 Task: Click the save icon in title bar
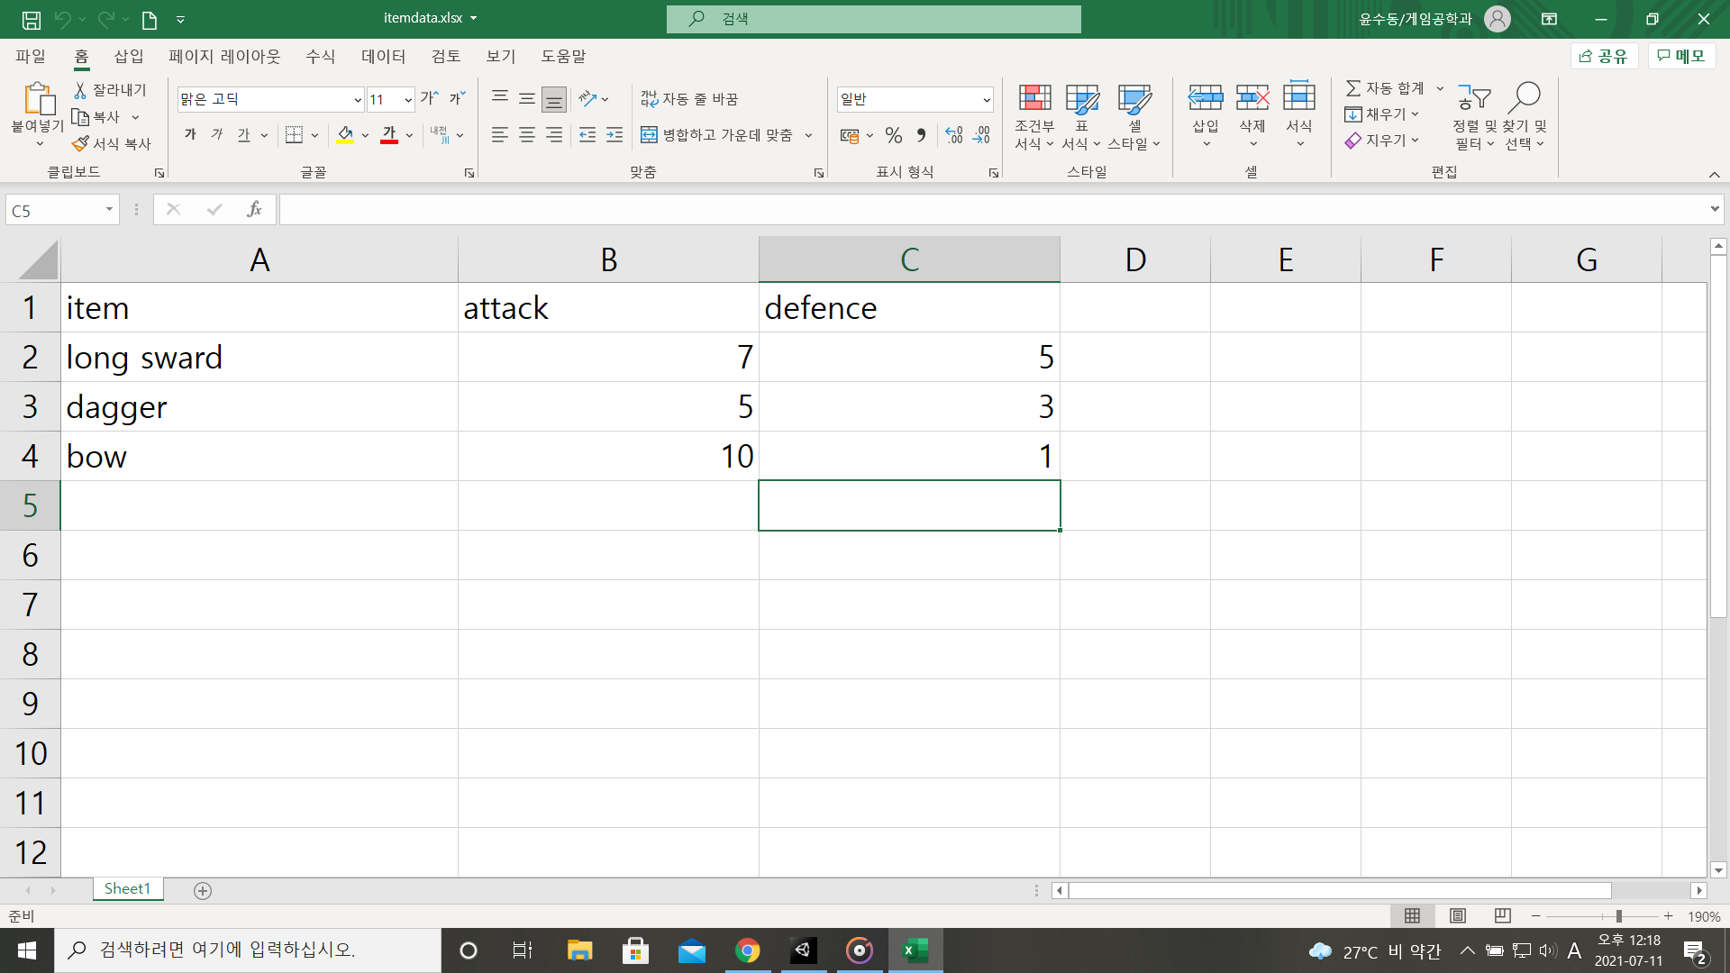click(x=32, y=19)
